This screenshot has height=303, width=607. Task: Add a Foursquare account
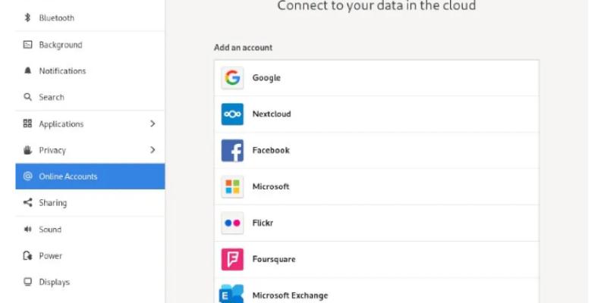click(376, 259)
